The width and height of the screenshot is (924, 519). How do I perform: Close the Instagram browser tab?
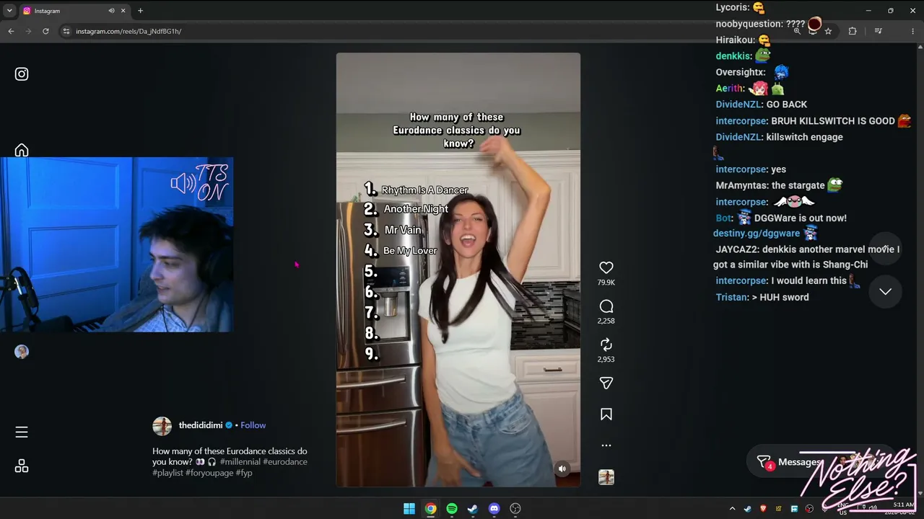click(123, 11)
